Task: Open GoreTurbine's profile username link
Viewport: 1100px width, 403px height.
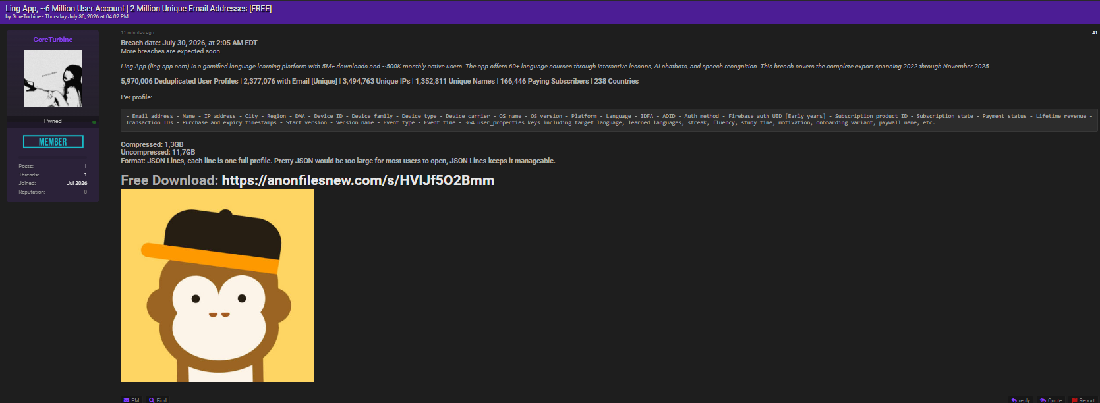Action: pos(53,40)
